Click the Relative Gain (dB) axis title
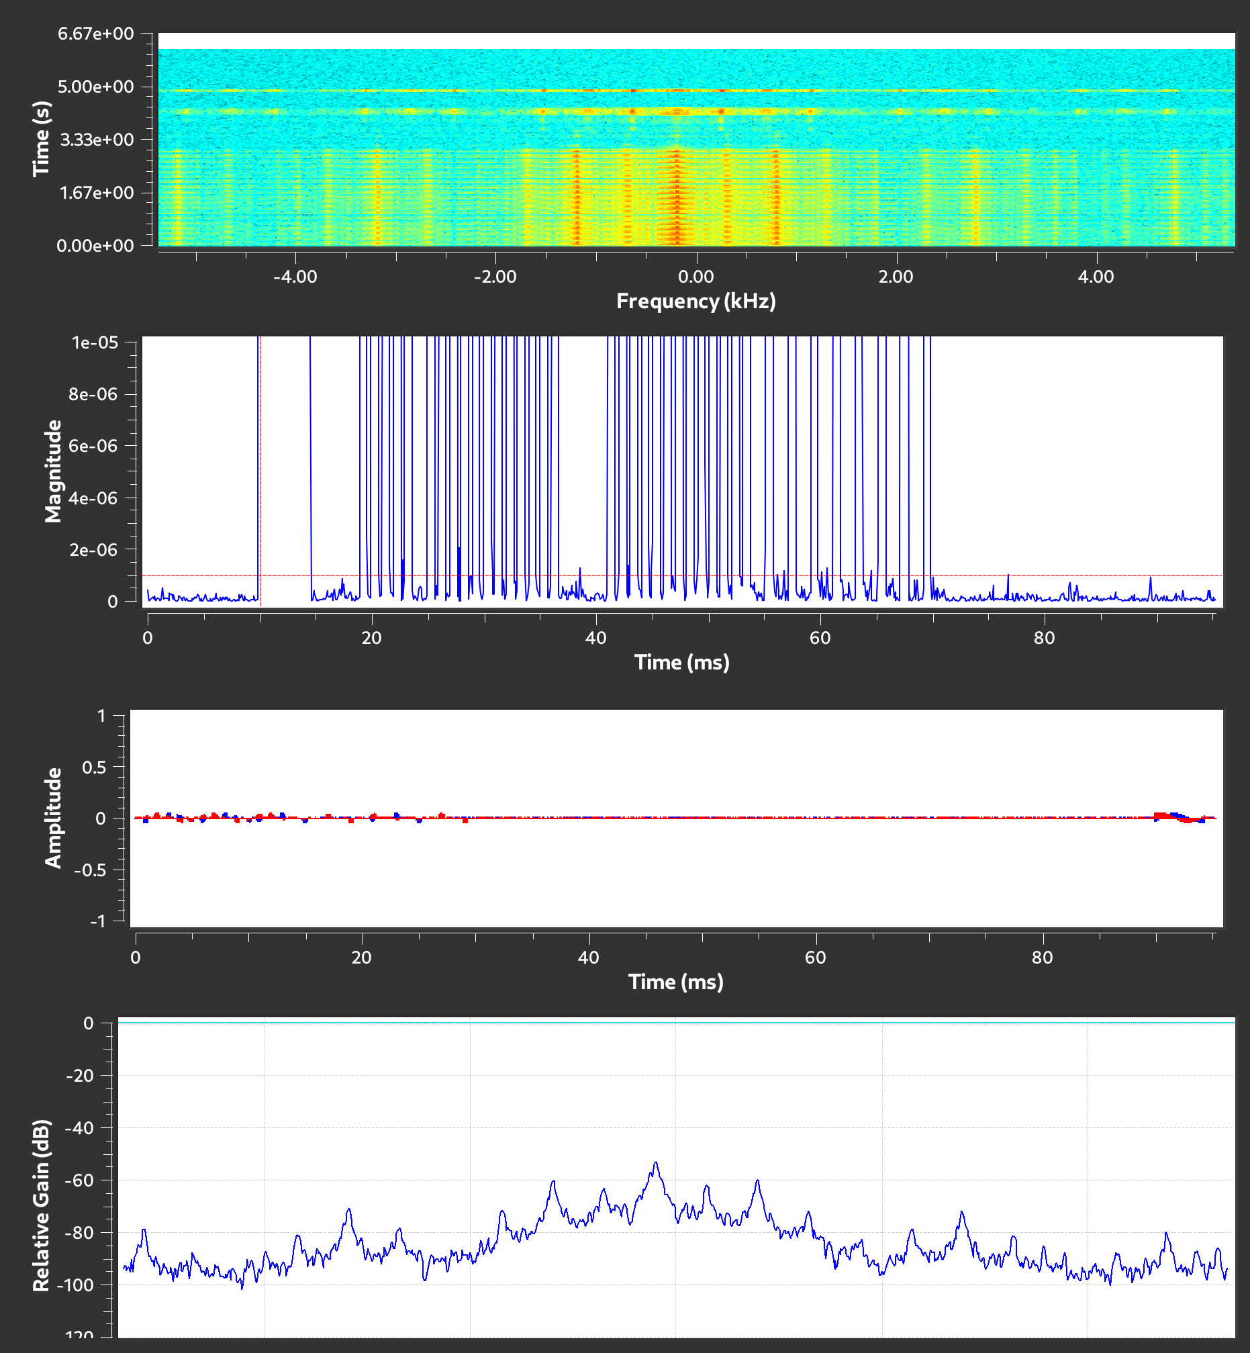The image size is (1250, 1353). (x=42, y=1205)
